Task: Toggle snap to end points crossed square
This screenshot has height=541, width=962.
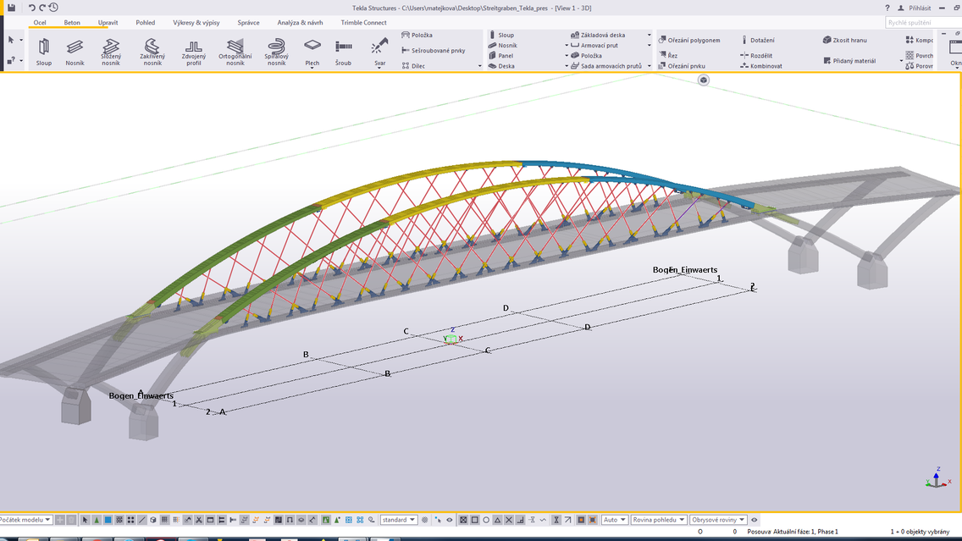Action: click(463, 520)
